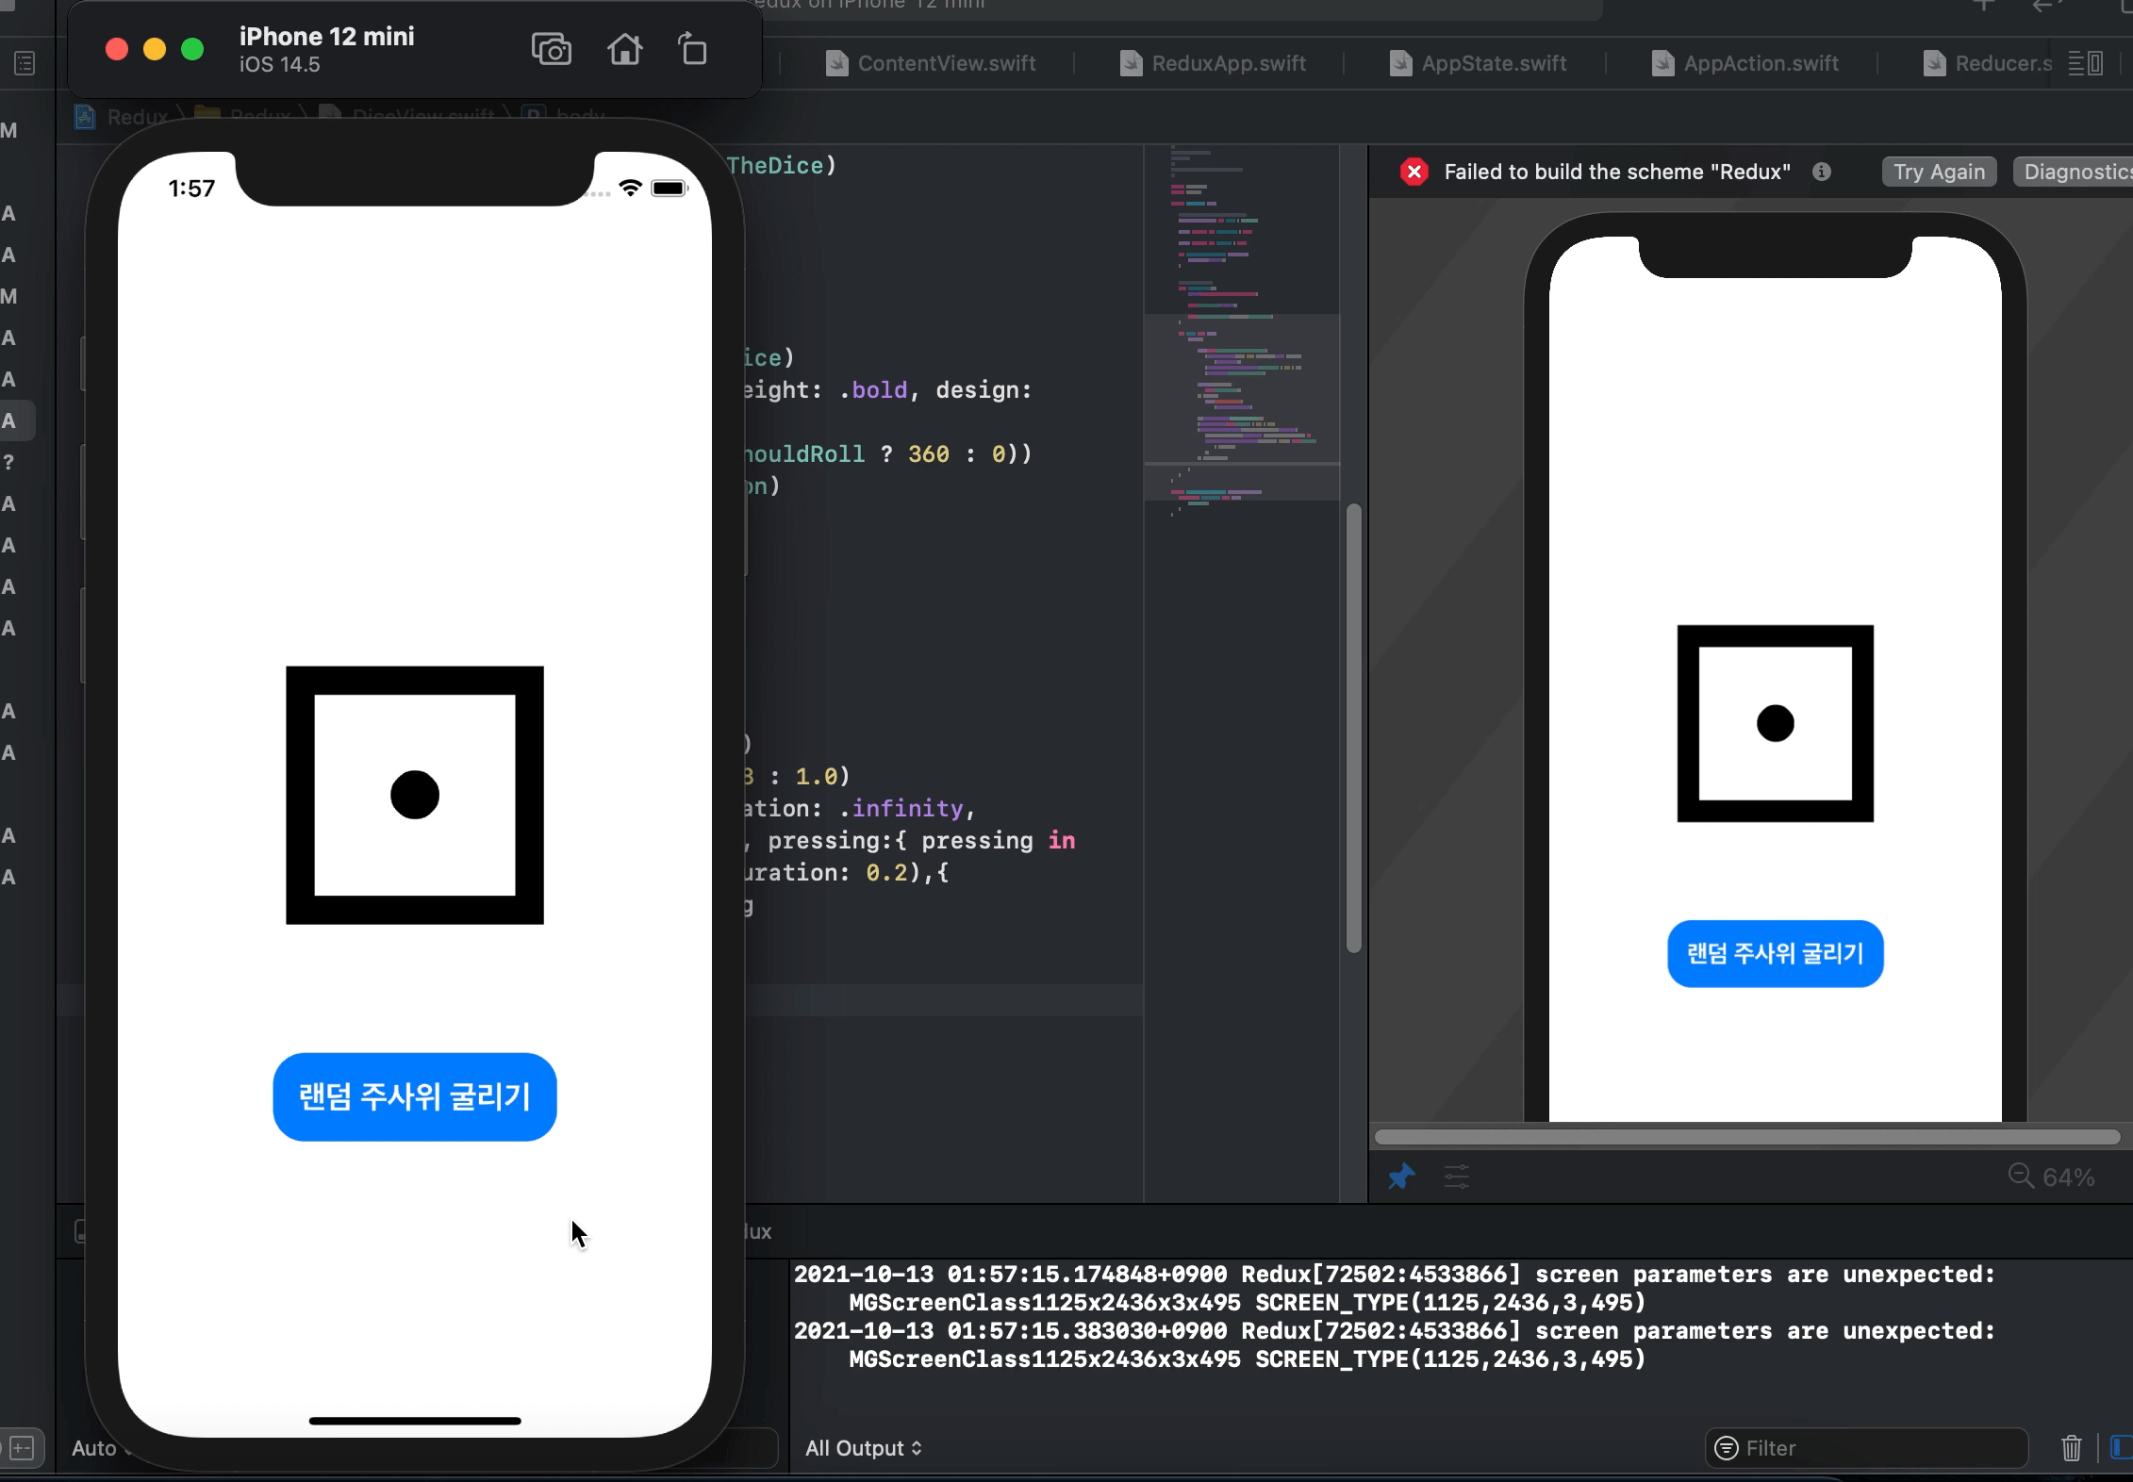Click the preview canvas horizontal scrollbar
This screenshot has height=1482, width=2133.
(1746, 1137)
